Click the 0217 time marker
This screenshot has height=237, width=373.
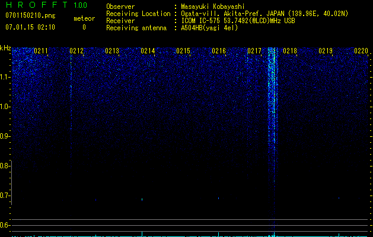(254, 51)
